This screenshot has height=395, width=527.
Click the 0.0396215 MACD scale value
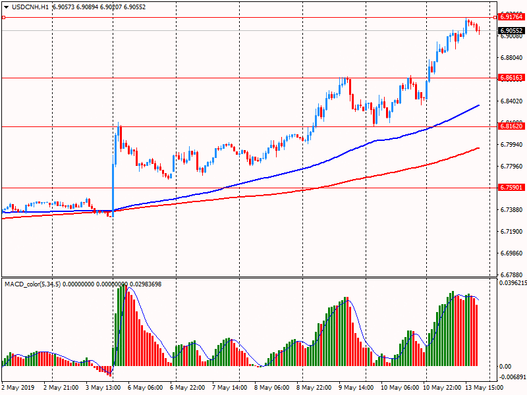[x=513, y=283]
